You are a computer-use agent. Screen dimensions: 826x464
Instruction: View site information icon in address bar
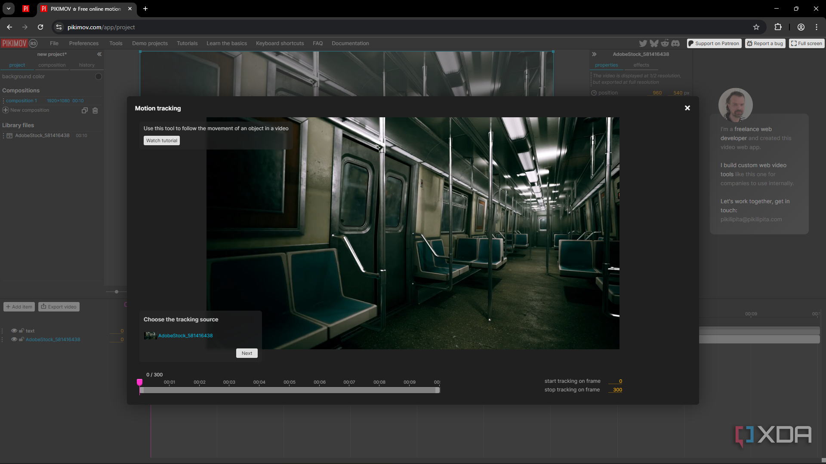point(59,27)
